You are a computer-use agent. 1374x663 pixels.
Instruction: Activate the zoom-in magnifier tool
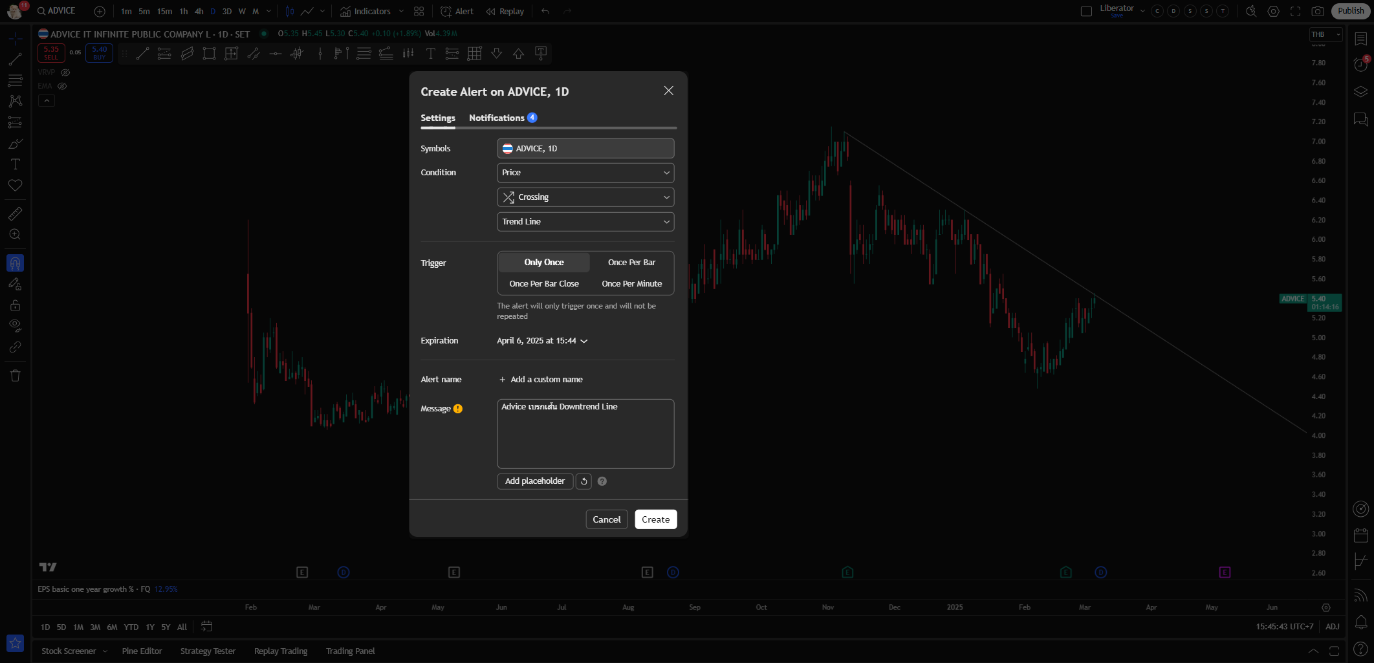[15, 234]
